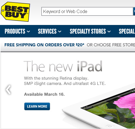Expand the chevron next to Services

60,31
